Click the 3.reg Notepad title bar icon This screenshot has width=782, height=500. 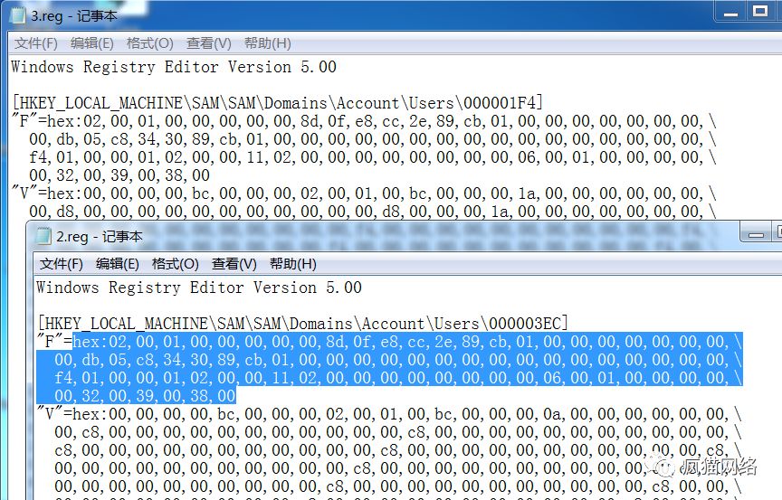coord(17,15)
